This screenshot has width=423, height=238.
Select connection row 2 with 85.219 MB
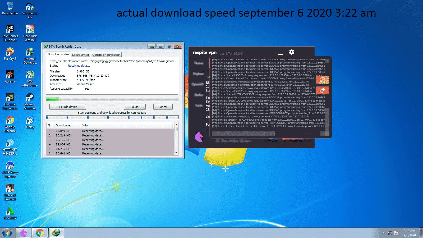[110, 135]
